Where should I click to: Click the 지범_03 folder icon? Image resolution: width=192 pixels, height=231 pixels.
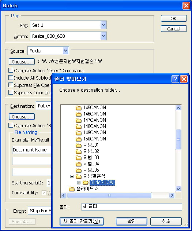pyautogui.click(x=78, y=158)
